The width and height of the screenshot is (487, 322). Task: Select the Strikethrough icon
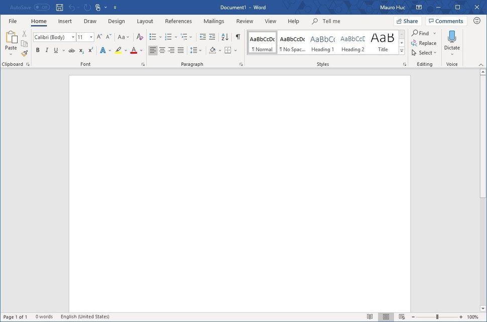(x=71, y=50)
